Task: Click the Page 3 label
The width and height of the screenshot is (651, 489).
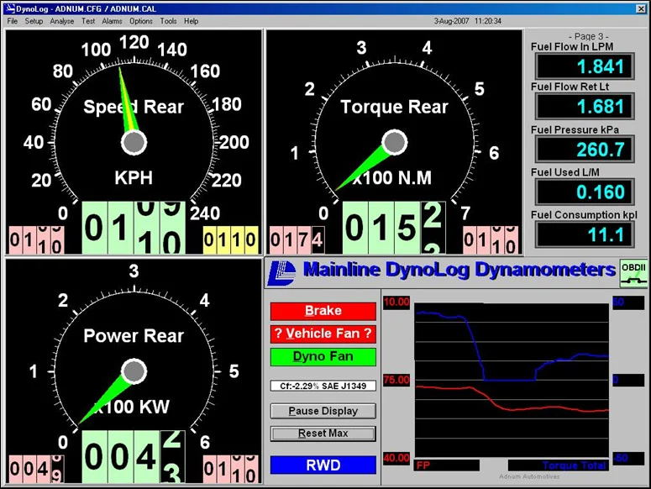Action: coord(588,36)
